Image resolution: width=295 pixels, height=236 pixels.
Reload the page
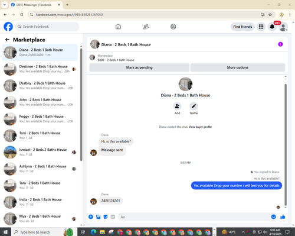point(22,15)
